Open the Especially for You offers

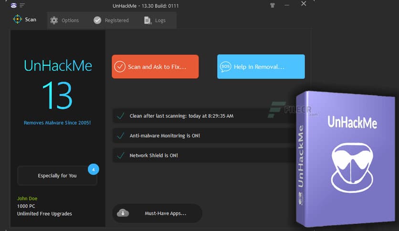click(x=57, y=176)
